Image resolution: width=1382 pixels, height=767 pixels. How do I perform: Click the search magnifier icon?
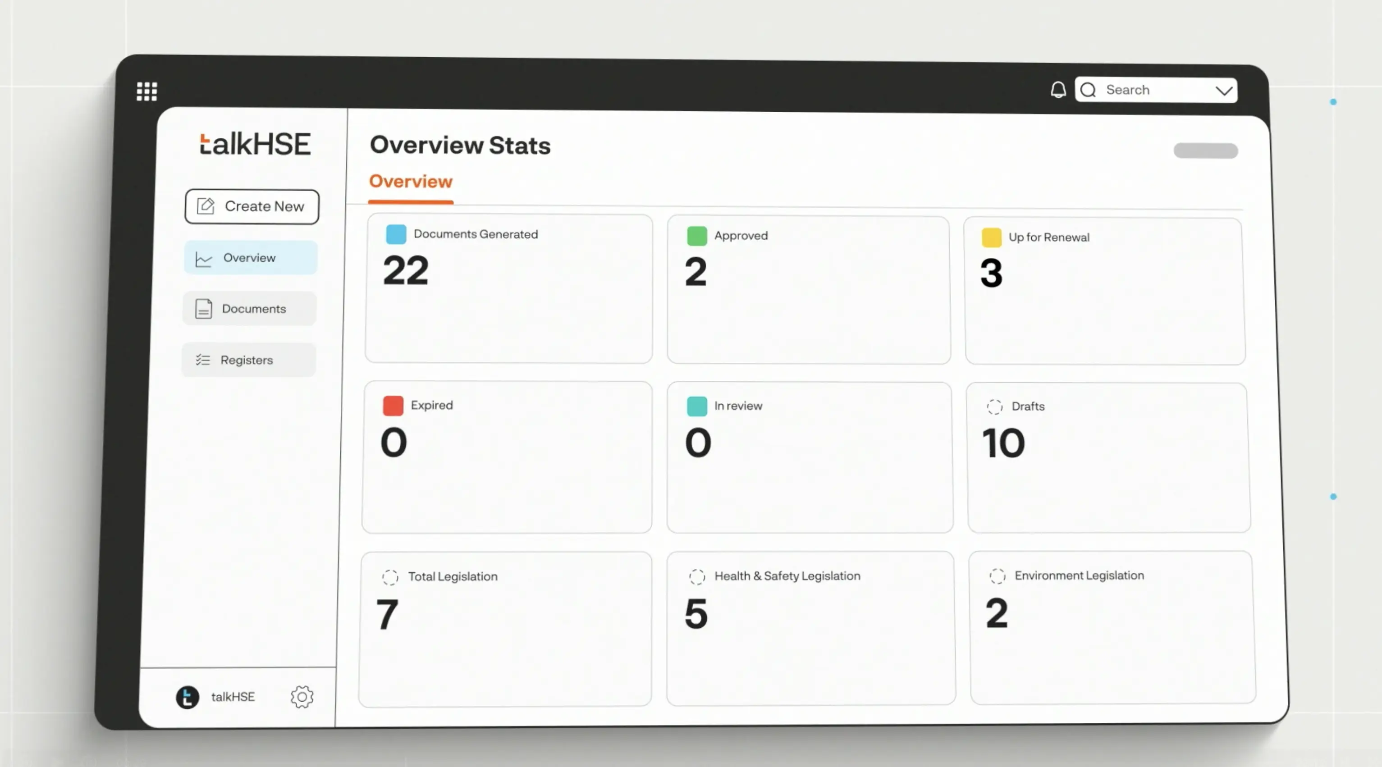tap(1088, 90)
